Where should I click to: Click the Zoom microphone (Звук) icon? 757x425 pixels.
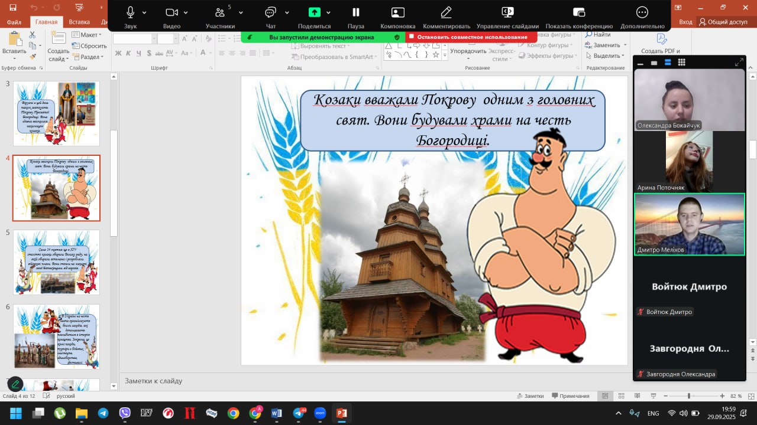130,12
